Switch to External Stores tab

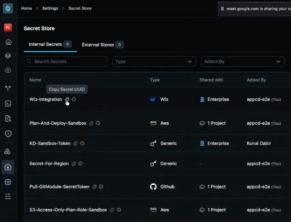click(x=103, y=45)
